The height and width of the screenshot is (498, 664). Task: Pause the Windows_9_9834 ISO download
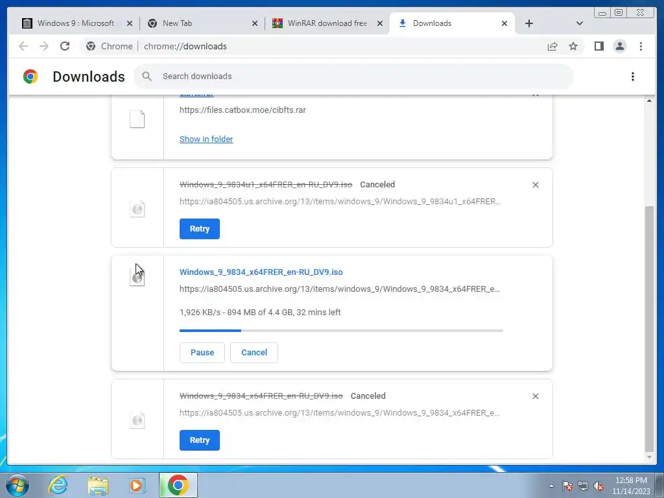click(x=202, y=352)
